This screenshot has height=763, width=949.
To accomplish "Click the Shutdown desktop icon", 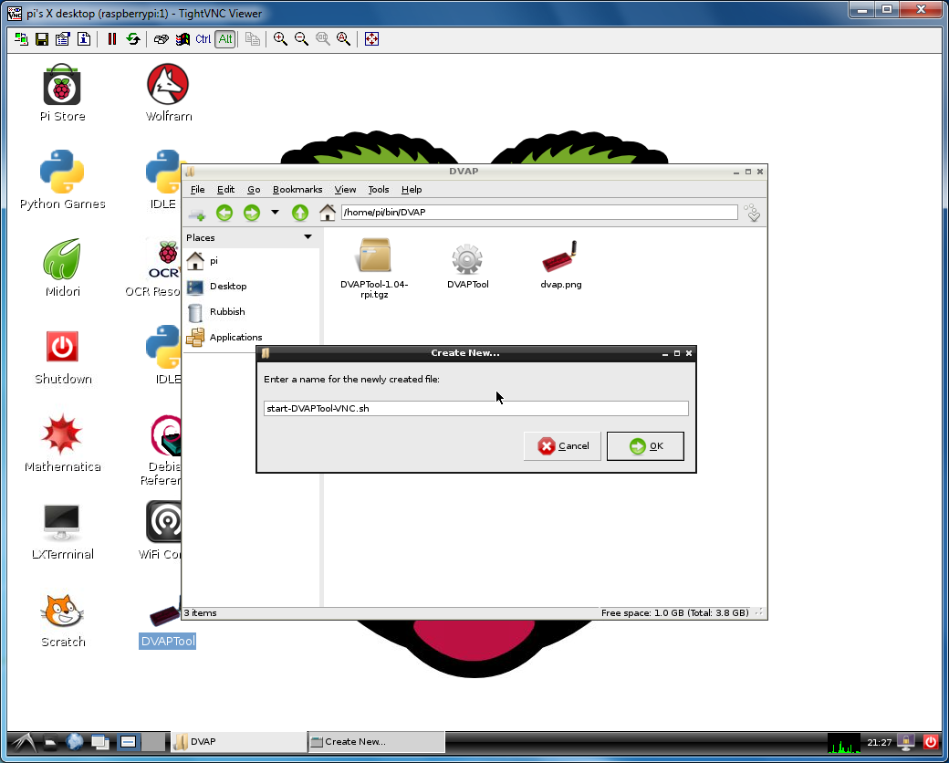I will (62, 356).
